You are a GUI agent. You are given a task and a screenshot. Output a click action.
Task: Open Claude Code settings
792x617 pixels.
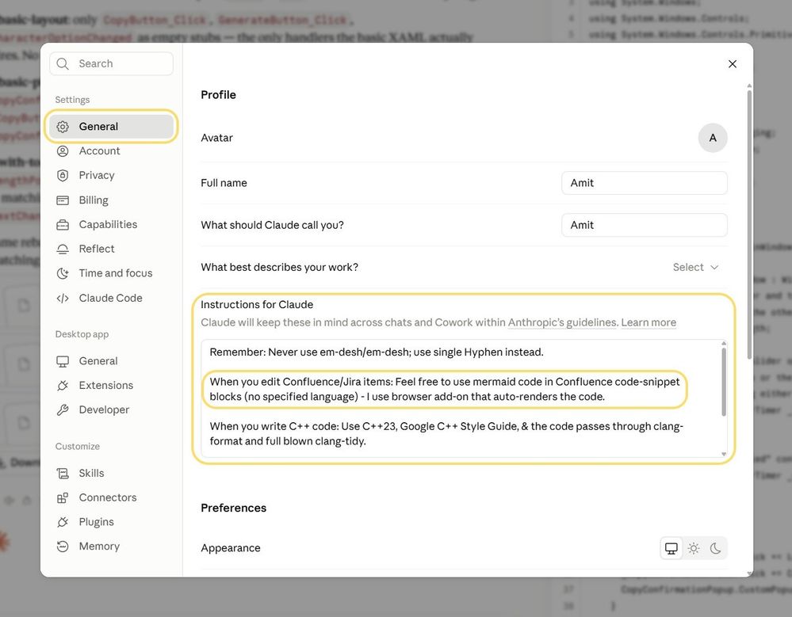pos(112,298)
